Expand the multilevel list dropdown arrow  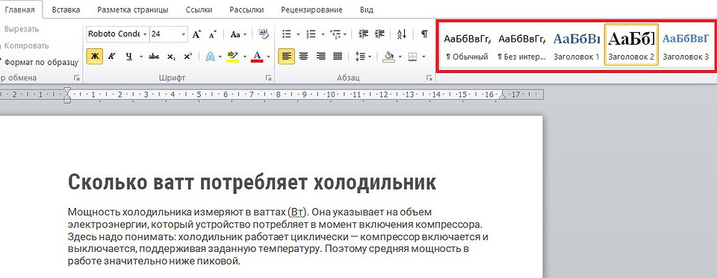pos(345,34)
